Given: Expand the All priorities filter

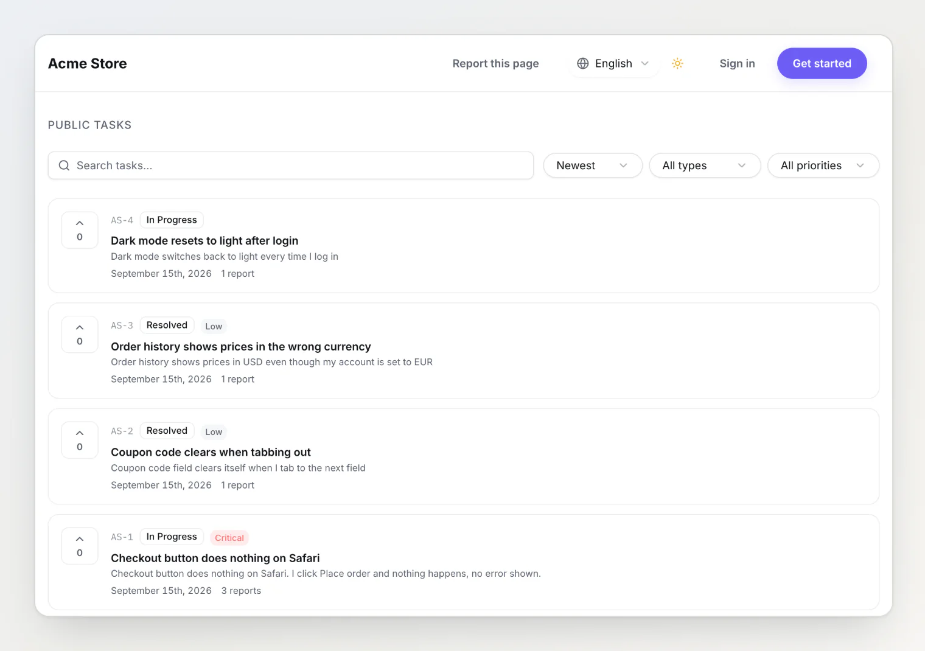Looking at the screenshot, I should (x=823, y=165).
